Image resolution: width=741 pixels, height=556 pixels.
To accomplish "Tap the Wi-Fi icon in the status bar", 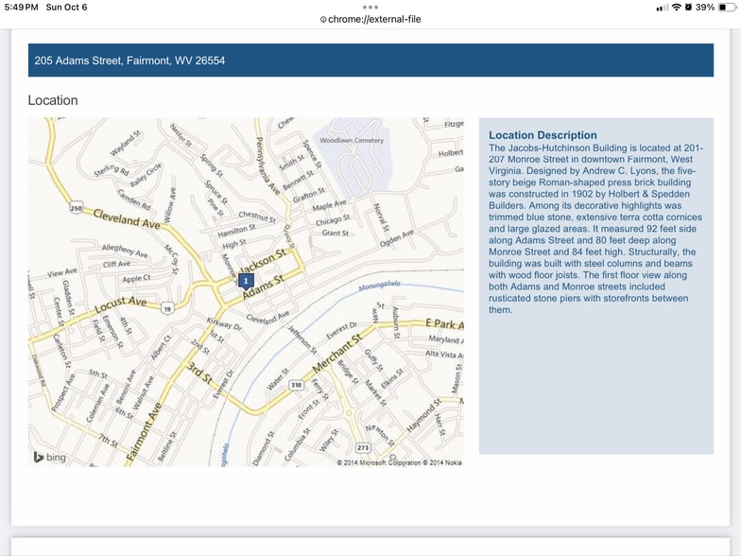I will click(676, 7).
